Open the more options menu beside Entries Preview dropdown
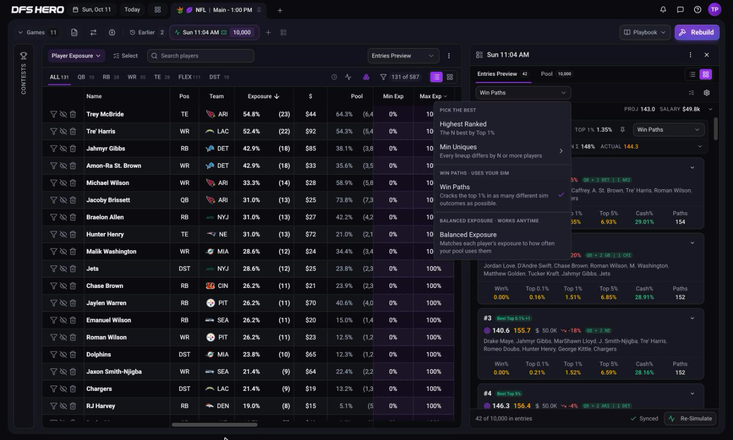Screen dimensions: 733x440 (x=449, y=55)
